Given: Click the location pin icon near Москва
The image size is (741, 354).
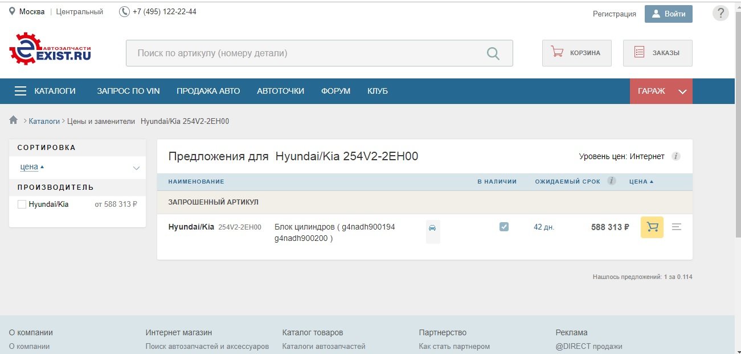Looking at the screenshot, I should point(12,11).
